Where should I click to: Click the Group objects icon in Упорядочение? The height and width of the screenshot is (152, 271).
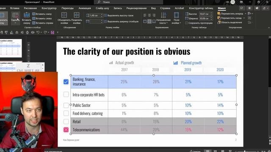[249, 18]
